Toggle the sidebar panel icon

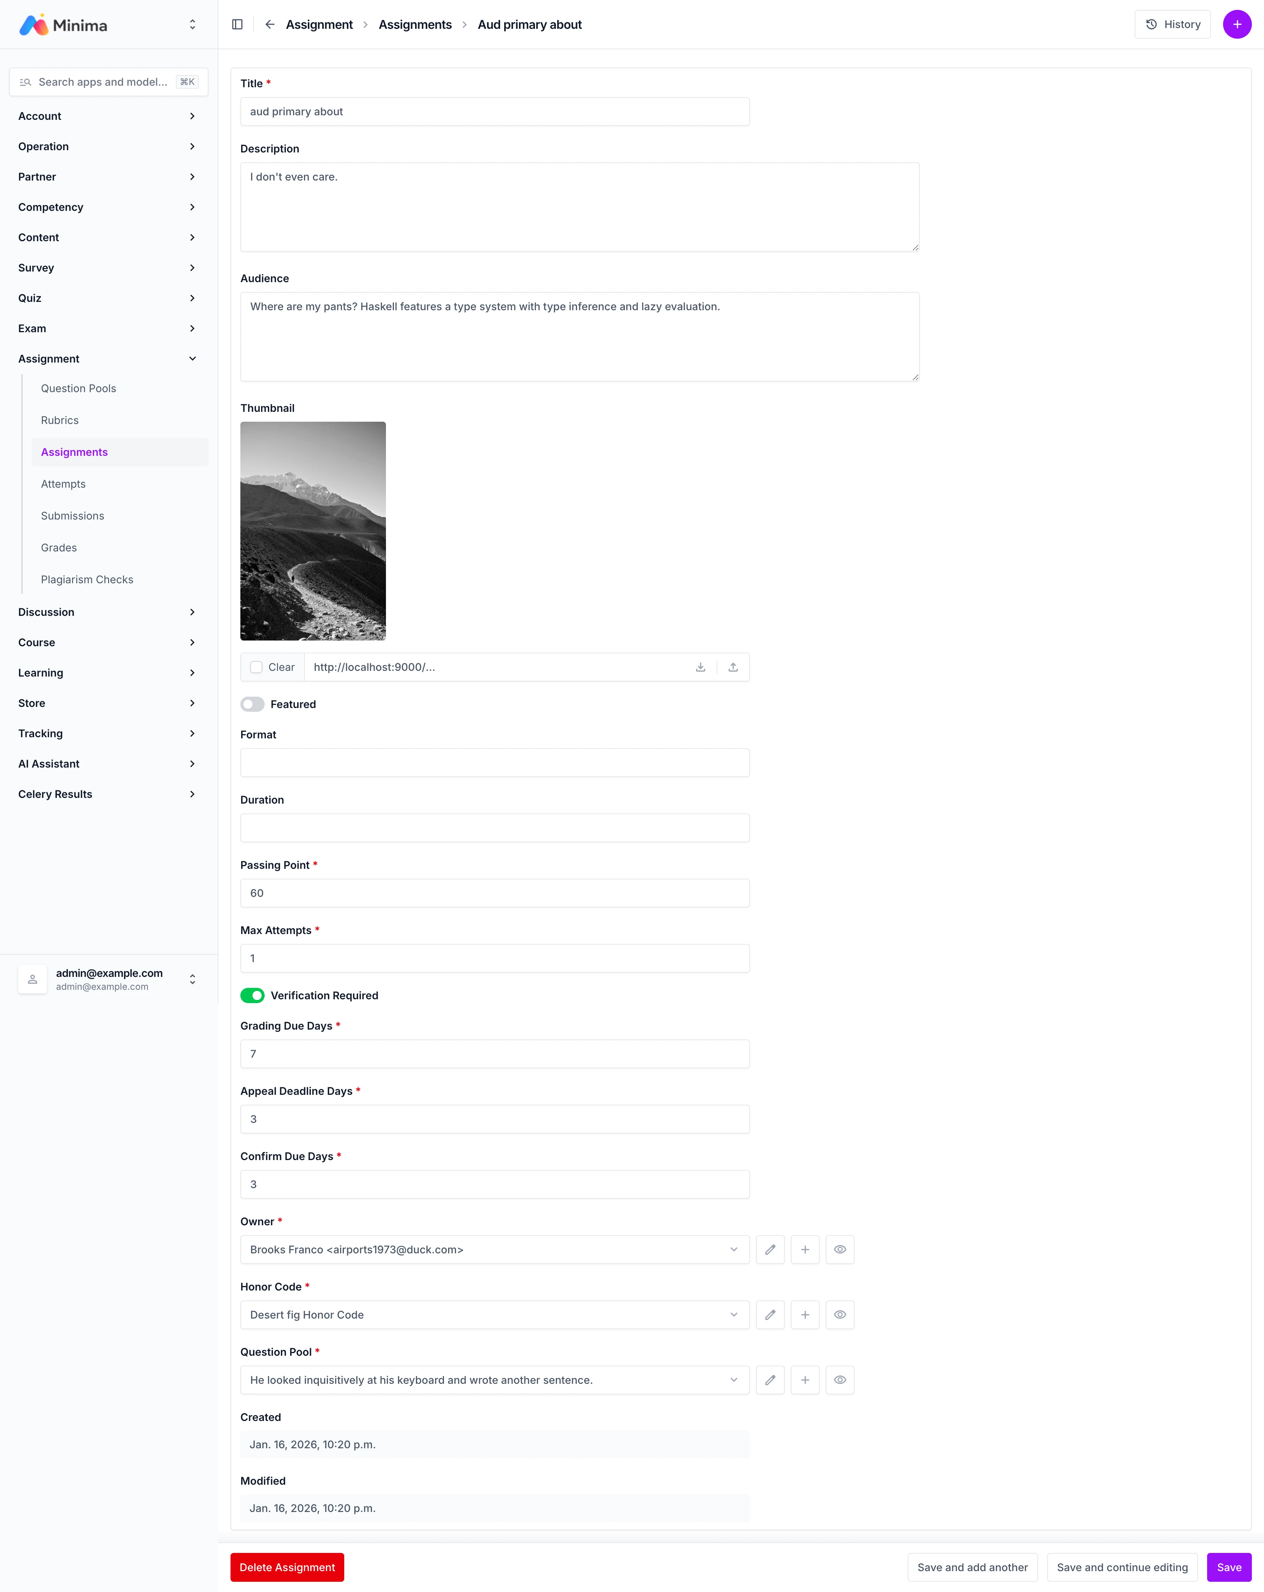click(237, 24)
